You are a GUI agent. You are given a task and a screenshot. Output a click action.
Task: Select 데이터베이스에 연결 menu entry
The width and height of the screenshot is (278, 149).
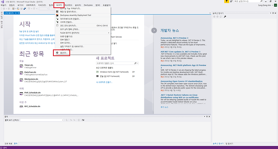(70, 19)
